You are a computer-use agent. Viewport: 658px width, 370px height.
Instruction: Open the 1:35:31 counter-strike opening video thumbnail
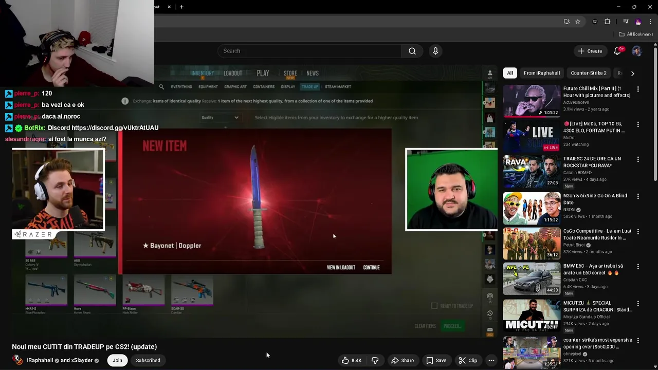click(x=532, y=353)
